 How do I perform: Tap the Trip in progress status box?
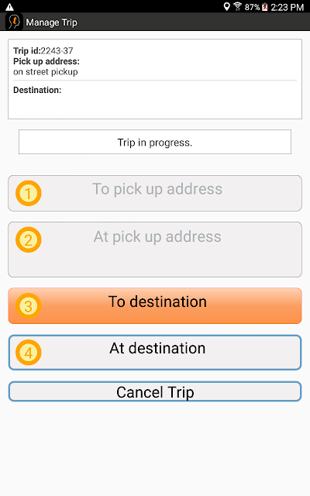(155, 142)
